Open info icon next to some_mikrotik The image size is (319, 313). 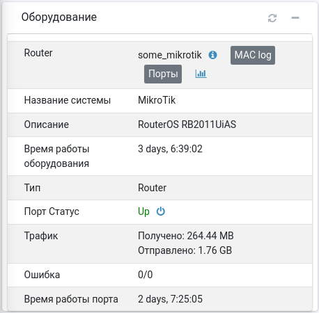(x=212, y=55)
